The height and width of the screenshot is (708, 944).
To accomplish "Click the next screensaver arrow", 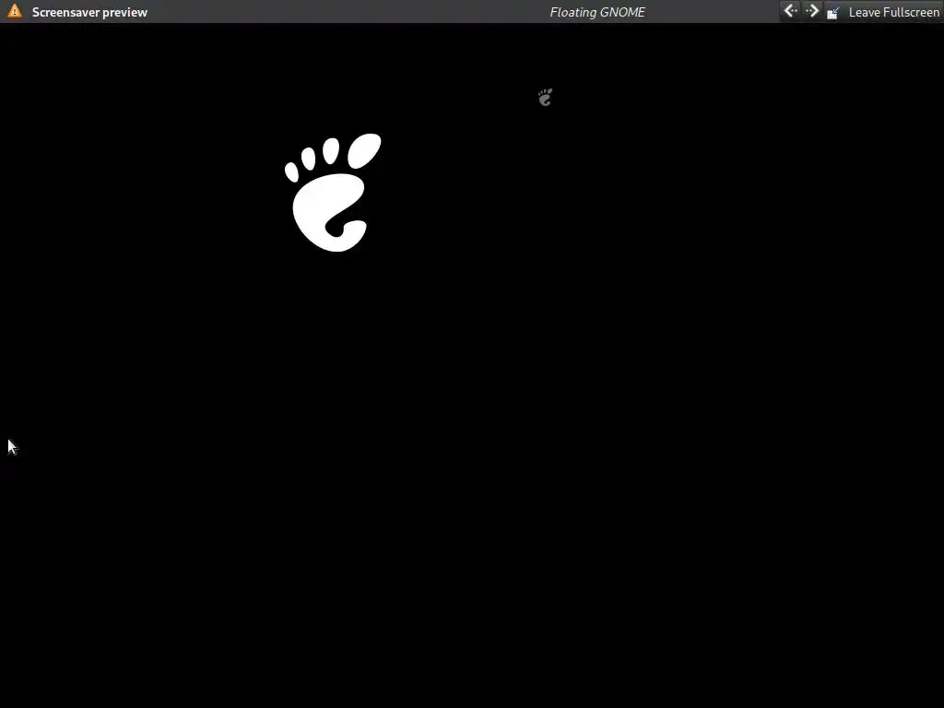I will pyautogui.click(x=811, y=11).
